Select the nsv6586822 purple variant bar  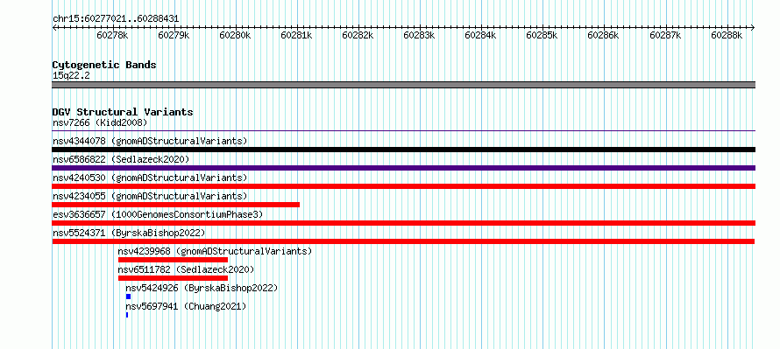point(403,168)
